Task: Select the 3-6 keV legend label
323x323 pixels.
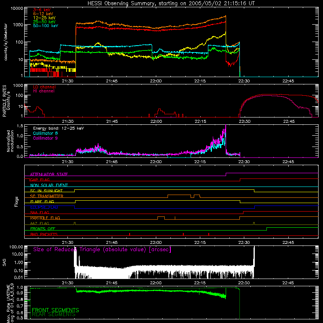Action: point(42,10)
